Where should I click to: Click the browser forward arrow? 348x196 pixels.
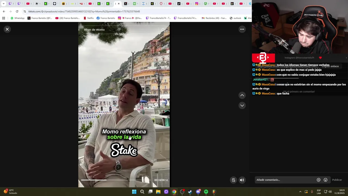pos(10,11)
